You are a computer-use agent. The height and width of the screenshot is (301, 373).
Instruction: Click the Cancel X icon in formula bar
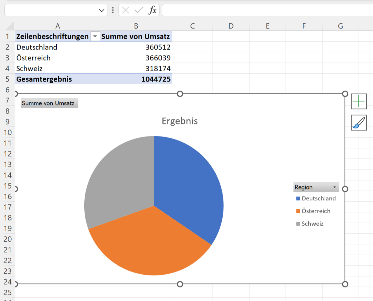coord(125,10)
